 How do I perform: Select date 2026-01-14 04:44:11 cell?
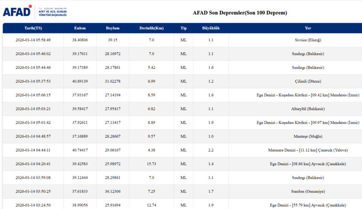click(x=33, y=150)
